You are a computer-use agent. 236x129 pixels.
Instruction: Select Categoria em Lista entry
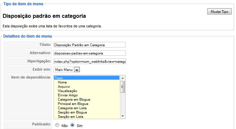pyautogui.click(x=87, y=108)
